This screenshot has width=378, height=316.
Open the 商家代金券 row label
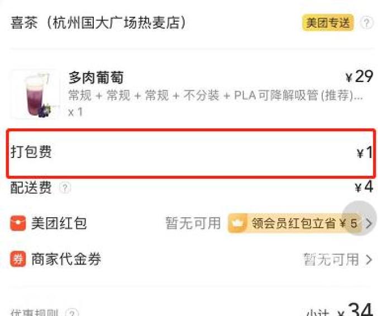tap(66, 259)
